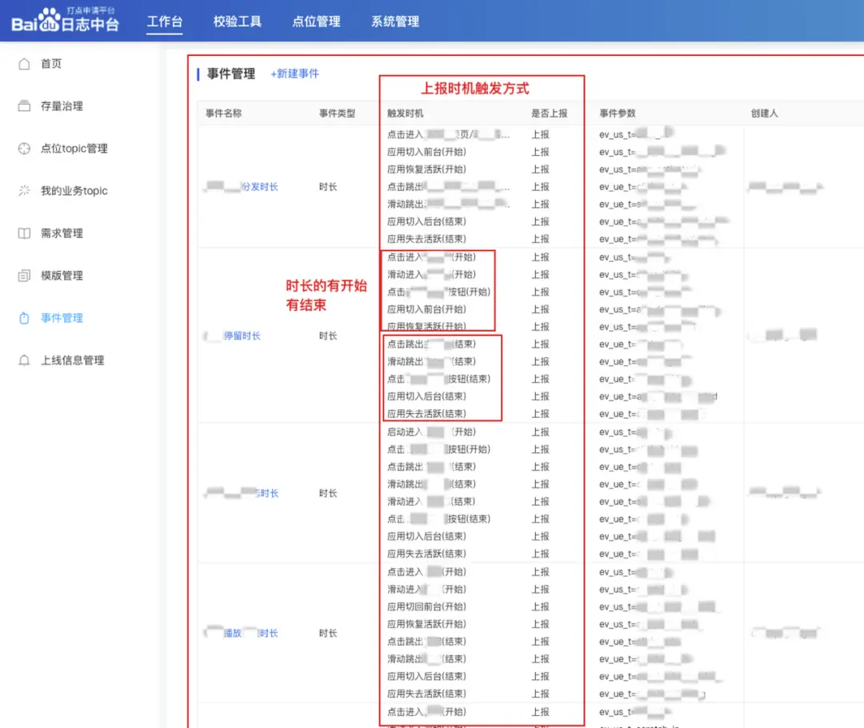864x728 pixels.
Task: Click the 模版管理 icon
Action: (24, 276)
